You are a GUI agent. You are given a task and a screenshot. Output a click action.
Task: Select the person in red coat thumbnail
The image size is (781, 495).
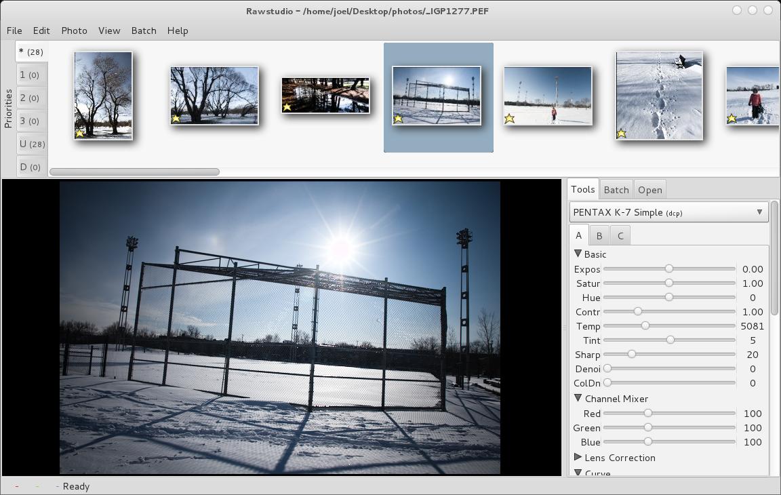pos(753,95)
